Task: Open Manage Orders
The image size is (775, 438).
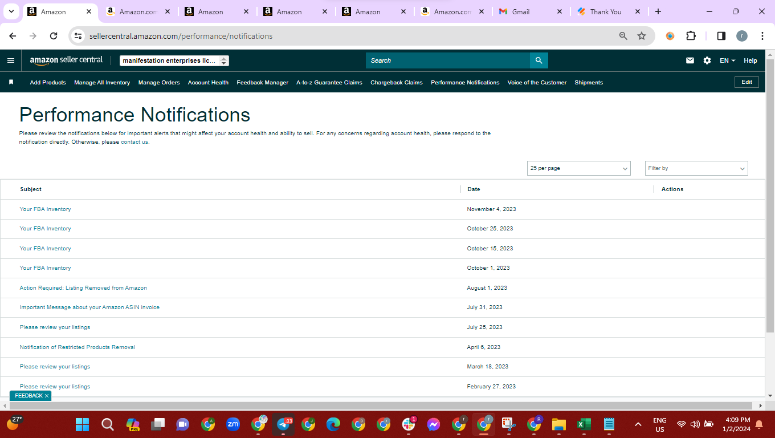Action: (x=159, y=83)
